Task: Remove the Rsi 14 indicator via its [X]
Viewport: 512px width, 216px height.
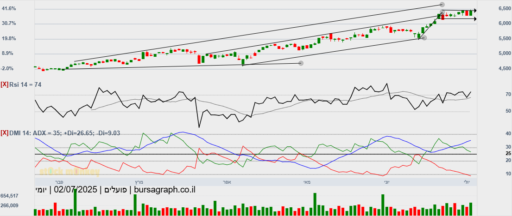Action: point(5,84)
